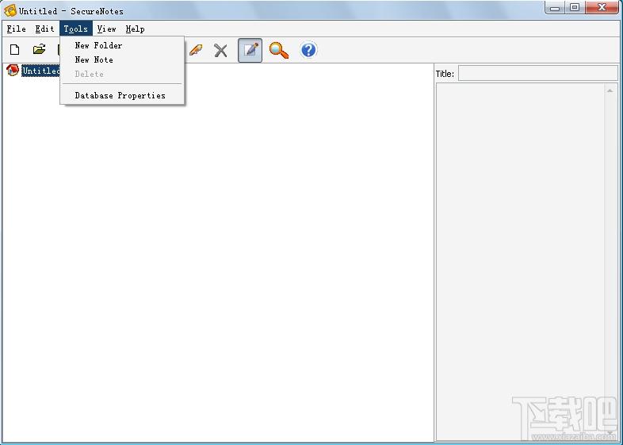Click the blue Help question mark icon

coord(308,50)
